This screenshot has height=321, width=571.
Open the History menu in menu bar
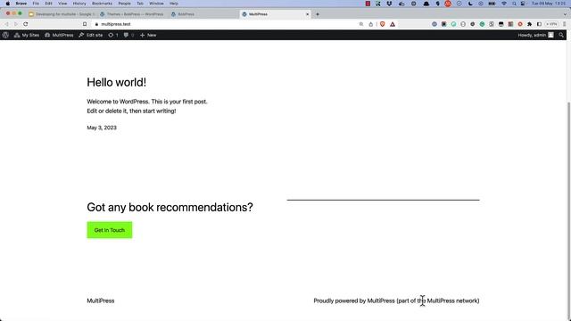[79, 4]
